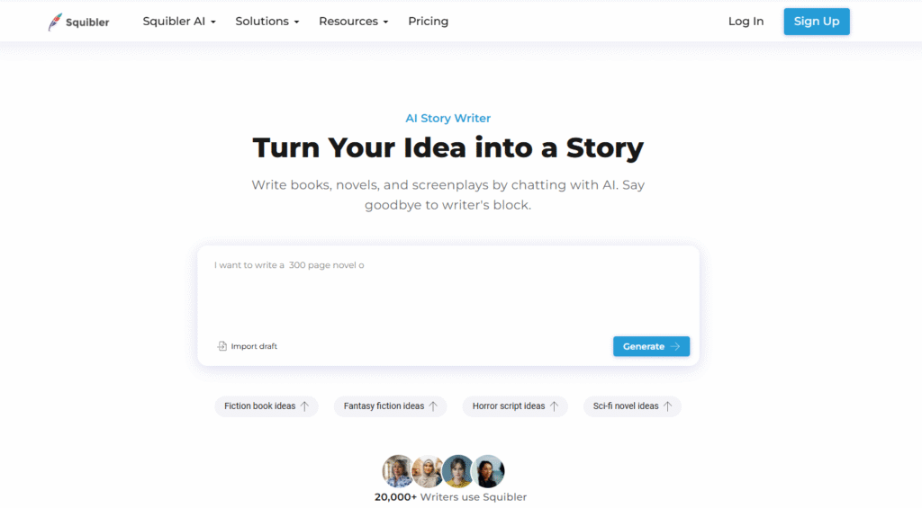Click up-arrow beside Horror script ideas
Viewport: 922px width, 508px height.
pyautogui.click(x=554, y=406)
